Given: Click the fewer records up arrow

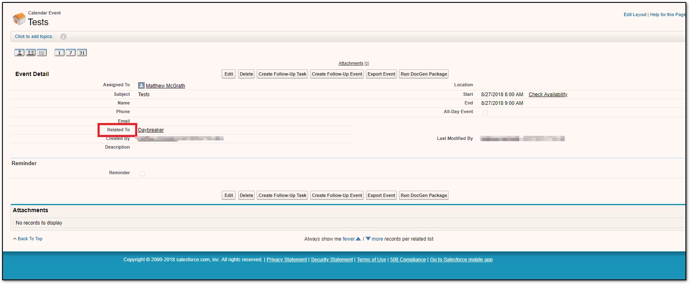Looking at the screenshot, I should [358, 239].
